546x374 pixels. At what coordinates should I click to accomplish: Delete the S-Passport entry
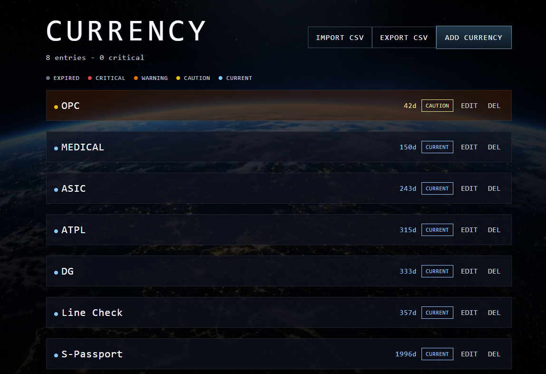[494, 354]
